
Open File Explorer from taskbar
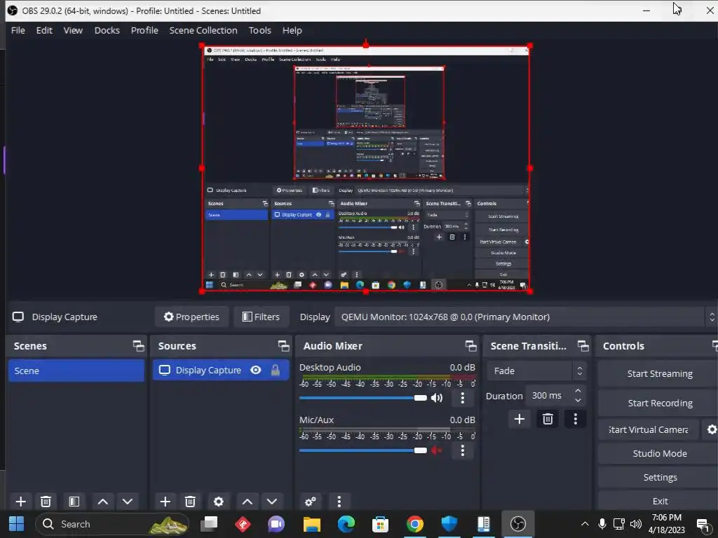point(312,524)
